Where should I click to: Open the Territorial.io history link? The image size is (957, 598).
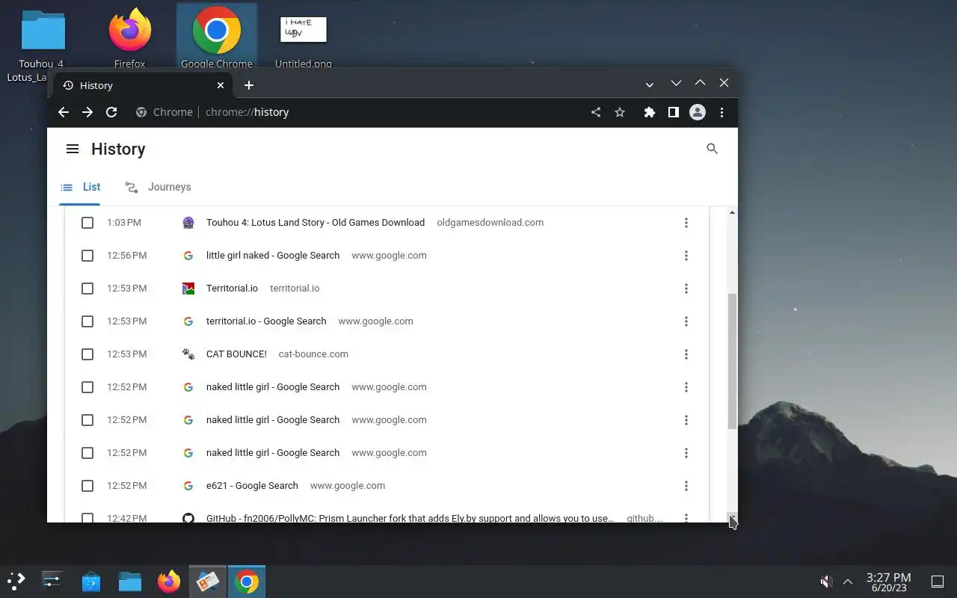[x=232, y=289]
